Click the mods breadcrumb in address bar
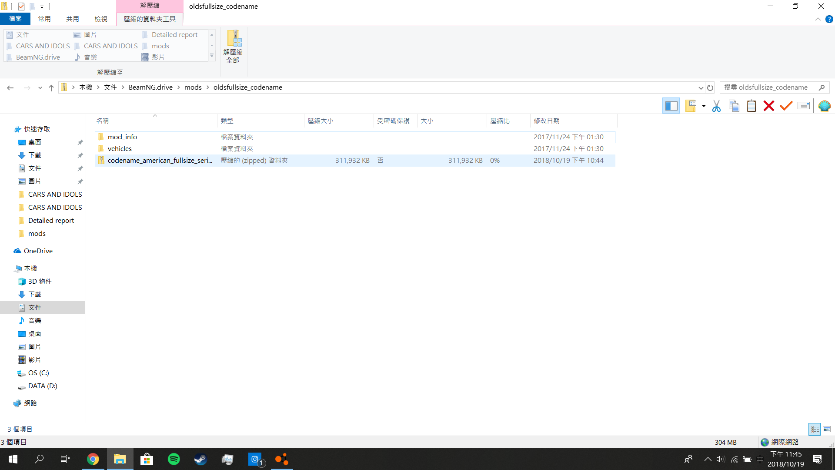 point(193,87)
